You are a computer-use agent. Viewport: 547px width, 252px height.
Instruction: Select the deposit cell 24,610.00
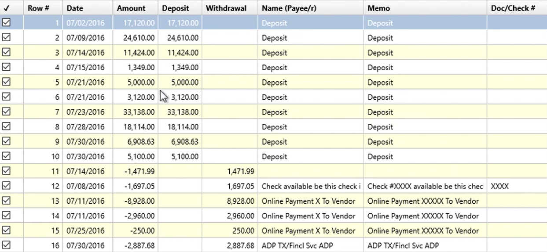180,38
